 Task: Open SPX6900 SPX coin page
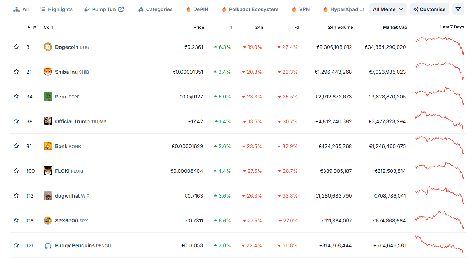coord(71,221)
